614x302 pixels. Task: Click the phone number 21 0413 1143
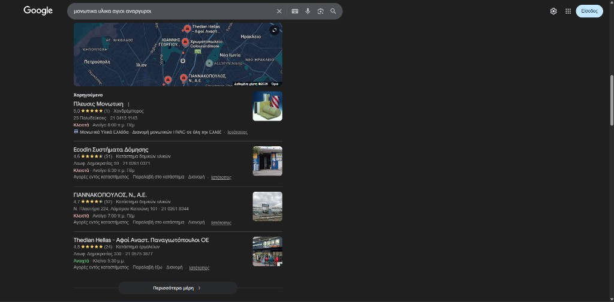click(124, 118)
